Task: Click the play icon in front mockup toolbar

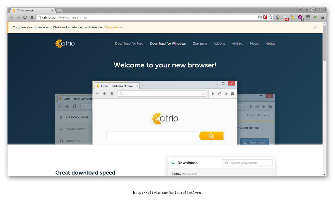Action: 213,94
